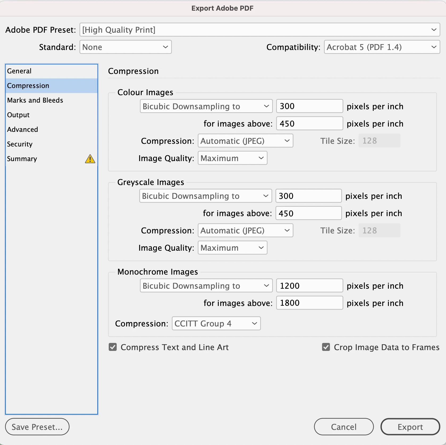
Task: Click the Save Preset button
Action: pyautogui.click(x=37, y=427)
